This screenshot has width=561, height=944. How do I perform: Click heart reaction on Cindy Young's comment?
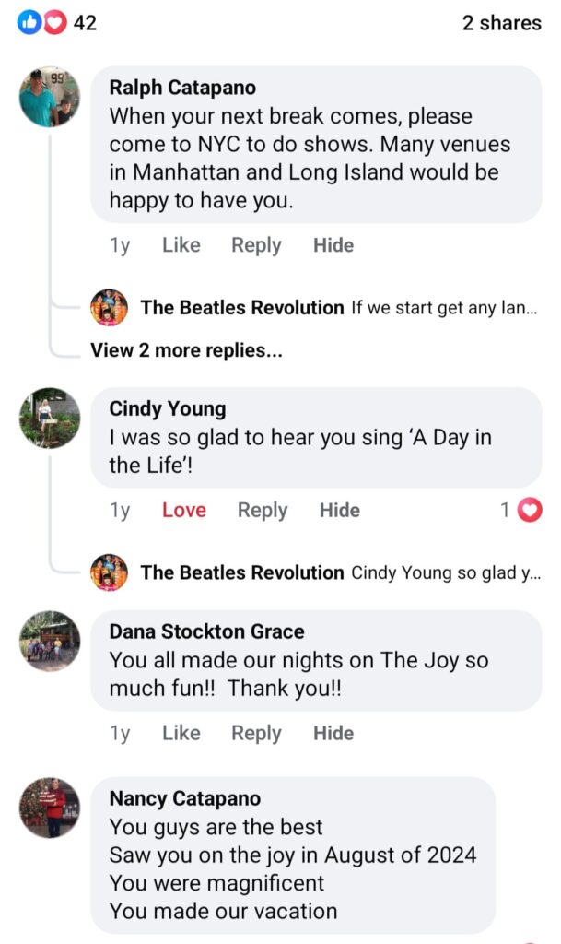[x=530, y=510]
